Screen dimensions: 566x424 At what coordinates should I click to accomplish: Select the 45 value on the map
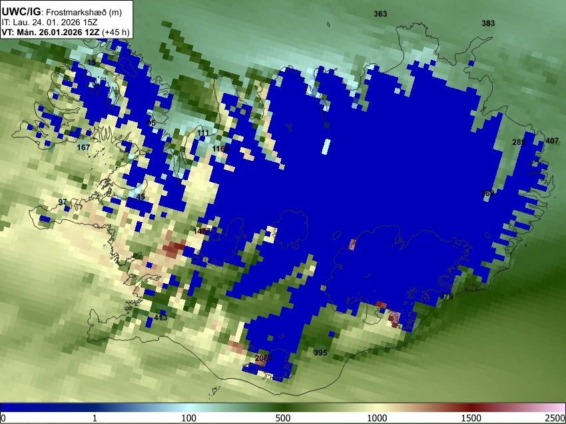[x=141, y=197]
